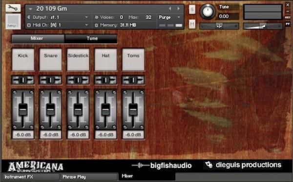Click the Americana Songwriter logo
293x182 pixels.
pos(36,167)
